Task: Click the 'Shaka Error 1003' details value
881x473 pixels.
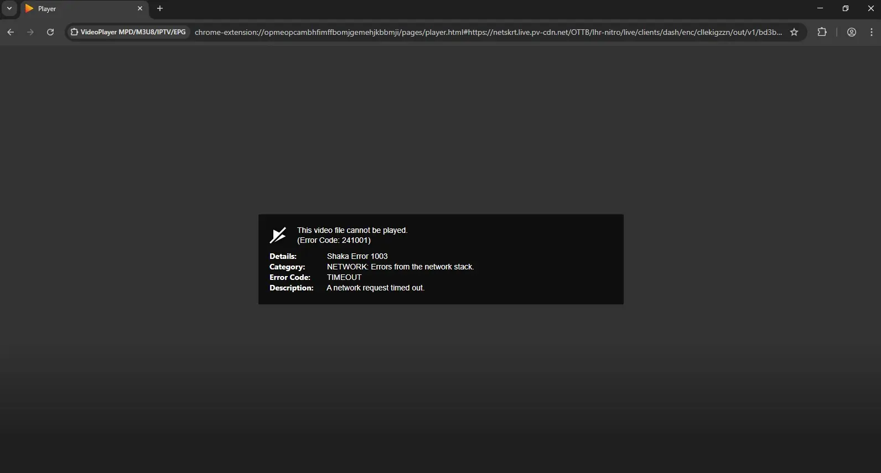Action: click(357, 256)
